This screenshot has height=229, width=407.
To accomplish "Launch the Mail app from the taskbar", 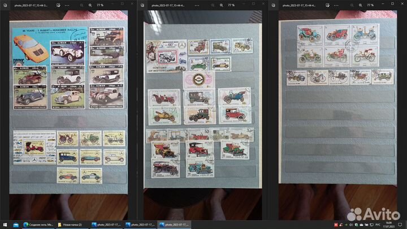I will 16,224.
